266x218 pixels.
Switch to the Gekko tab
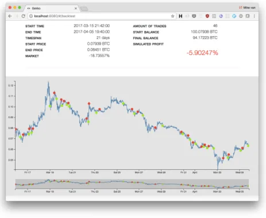[52, 8]
